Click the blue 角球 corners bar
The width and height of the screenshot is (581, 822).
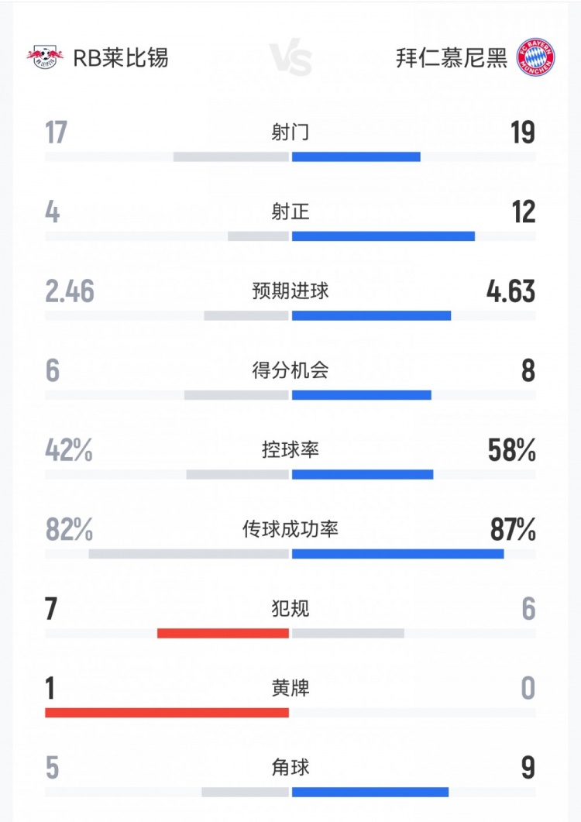(x=370, y=791)
